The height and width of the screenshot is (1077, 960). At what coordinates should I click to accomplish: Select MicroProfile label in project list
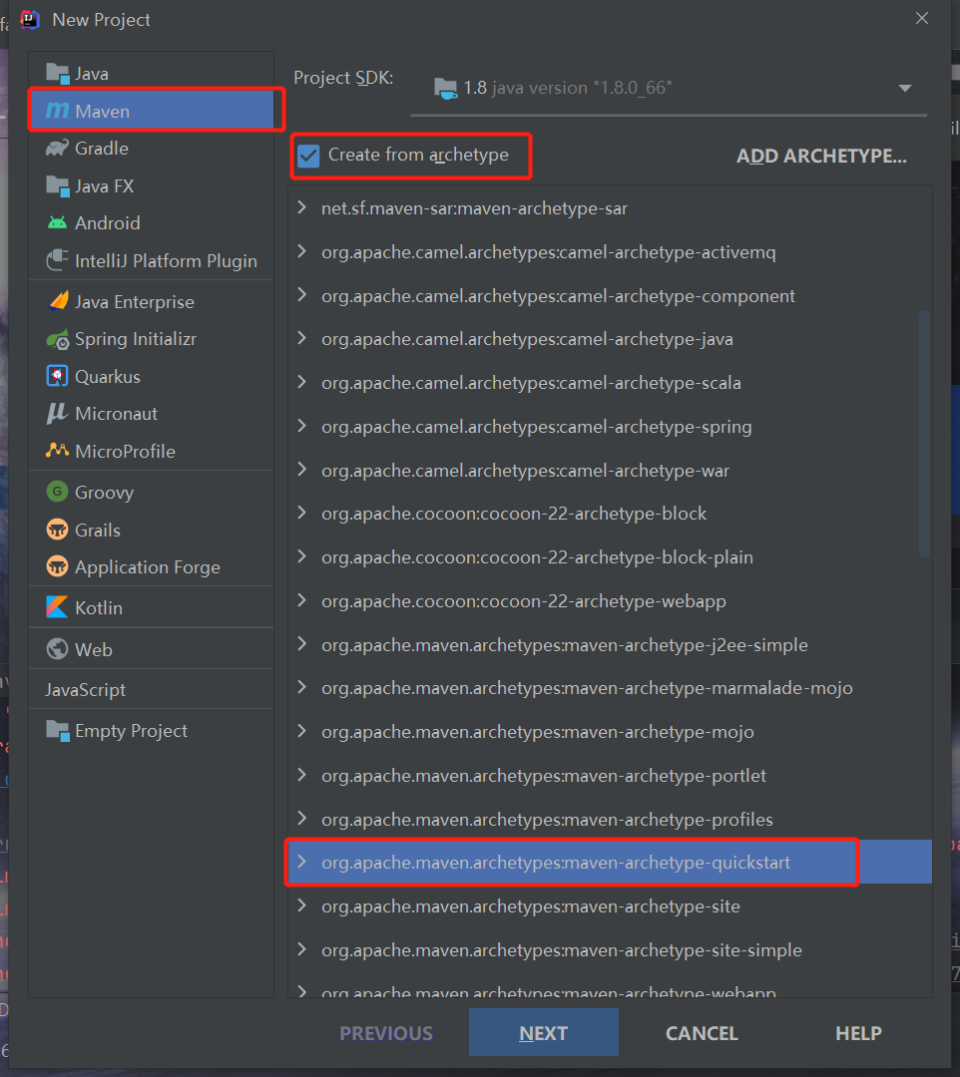click(x=125, y=452)
